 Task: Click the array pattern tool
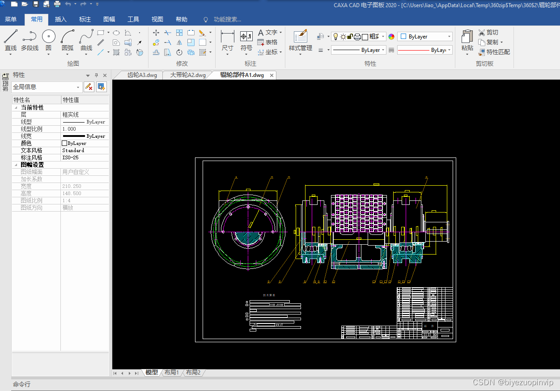coord(179,33)
